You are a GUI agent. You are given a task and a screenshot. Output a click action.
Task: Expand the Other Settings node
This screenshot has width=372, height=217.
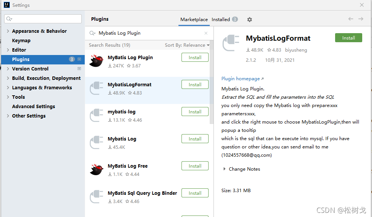(8, 116)
